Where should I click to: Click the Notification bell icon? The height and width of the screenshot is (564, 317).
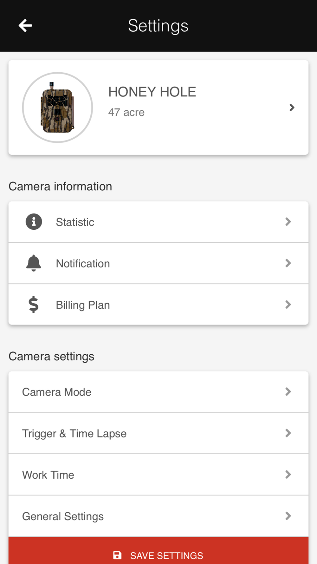pos(34,263)
